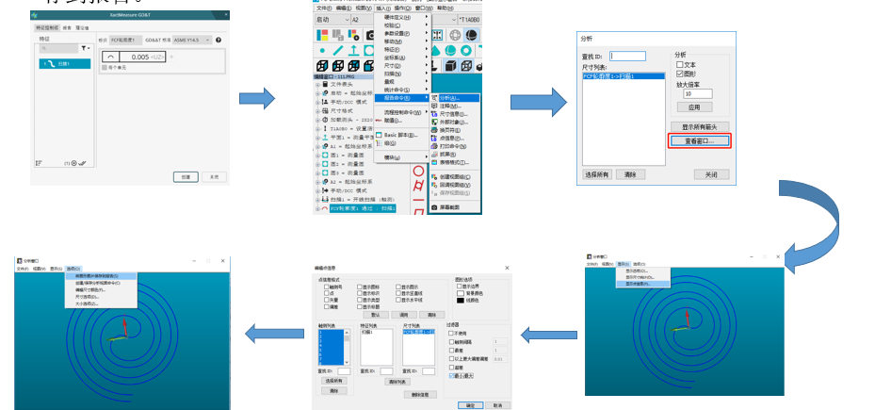Image resolution: width=875 pixels, height=410 pixels.
Task: Enable the 文本 checkbox in 分析 dialog
Action: point(680,64)
